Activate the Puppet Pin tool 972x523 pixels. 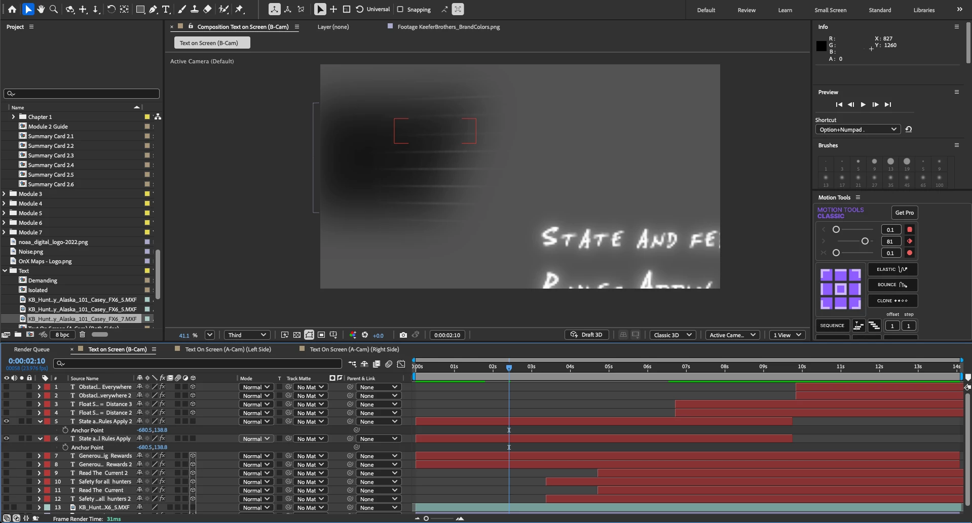(x=240, y=9)
